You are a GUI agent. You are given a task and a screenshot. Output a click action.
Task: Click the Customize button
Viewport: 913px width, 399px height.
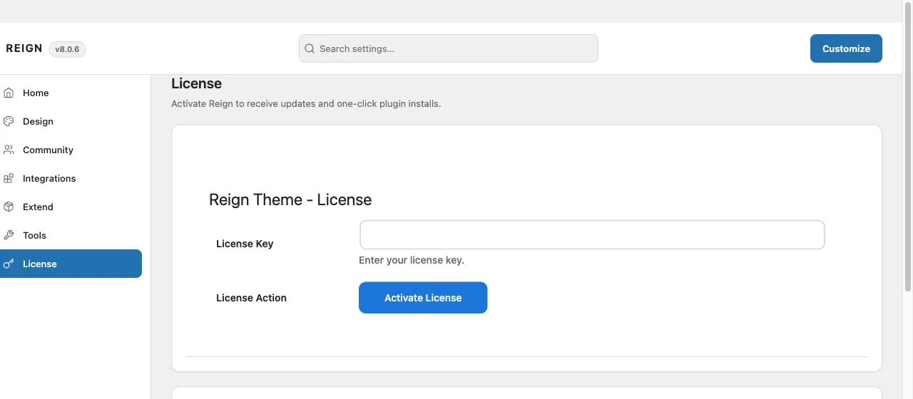(846, 48)
